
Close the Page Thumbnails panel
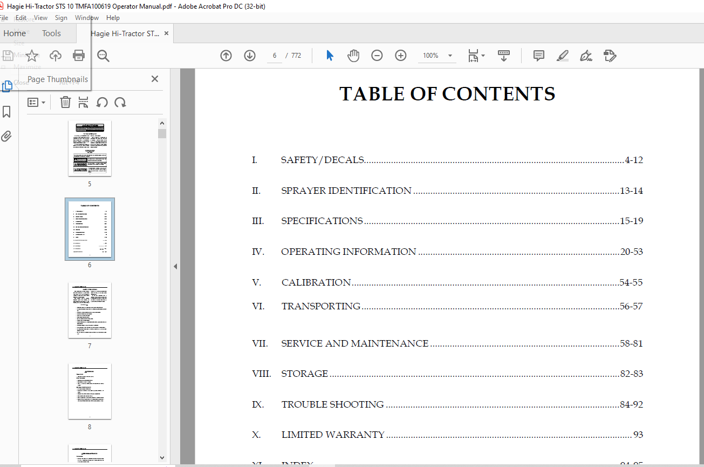coord(155,79)
